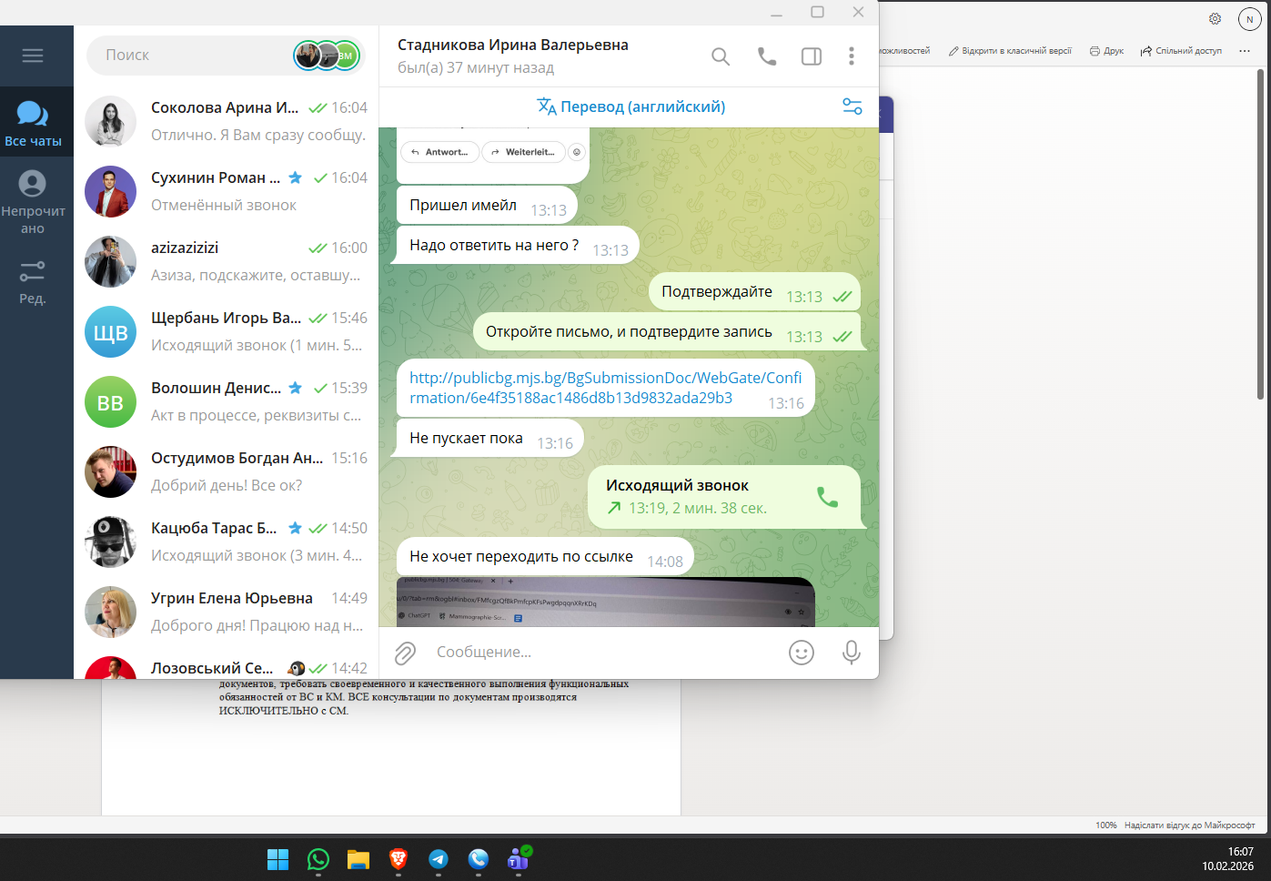Click Перевод (английский) to translate the chat
Viewport: 1271px width, 881px height.
click(630, 106)
